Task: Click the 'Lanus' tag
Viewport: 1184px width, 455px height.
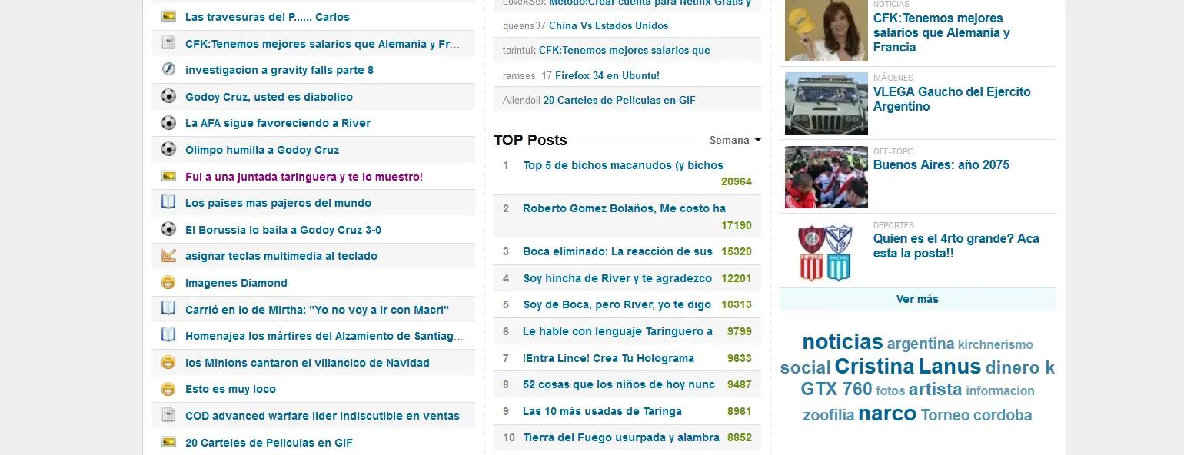Action: (950, 366)
